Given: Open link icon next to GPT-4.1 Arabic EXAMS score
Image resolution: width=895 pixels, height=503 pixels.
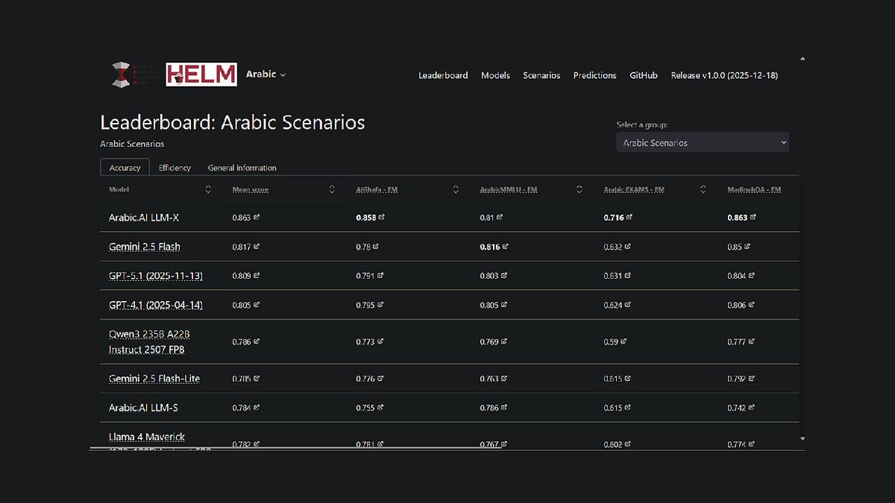Looking at the screenshot, I should click(628, 305).
